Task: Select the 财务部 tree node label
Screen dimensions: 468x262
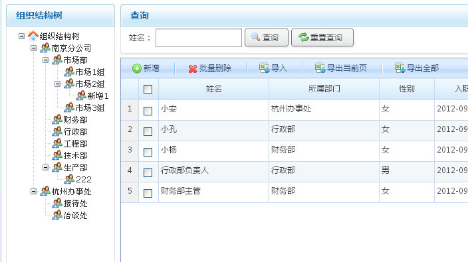Action: (x=76, y=119)
